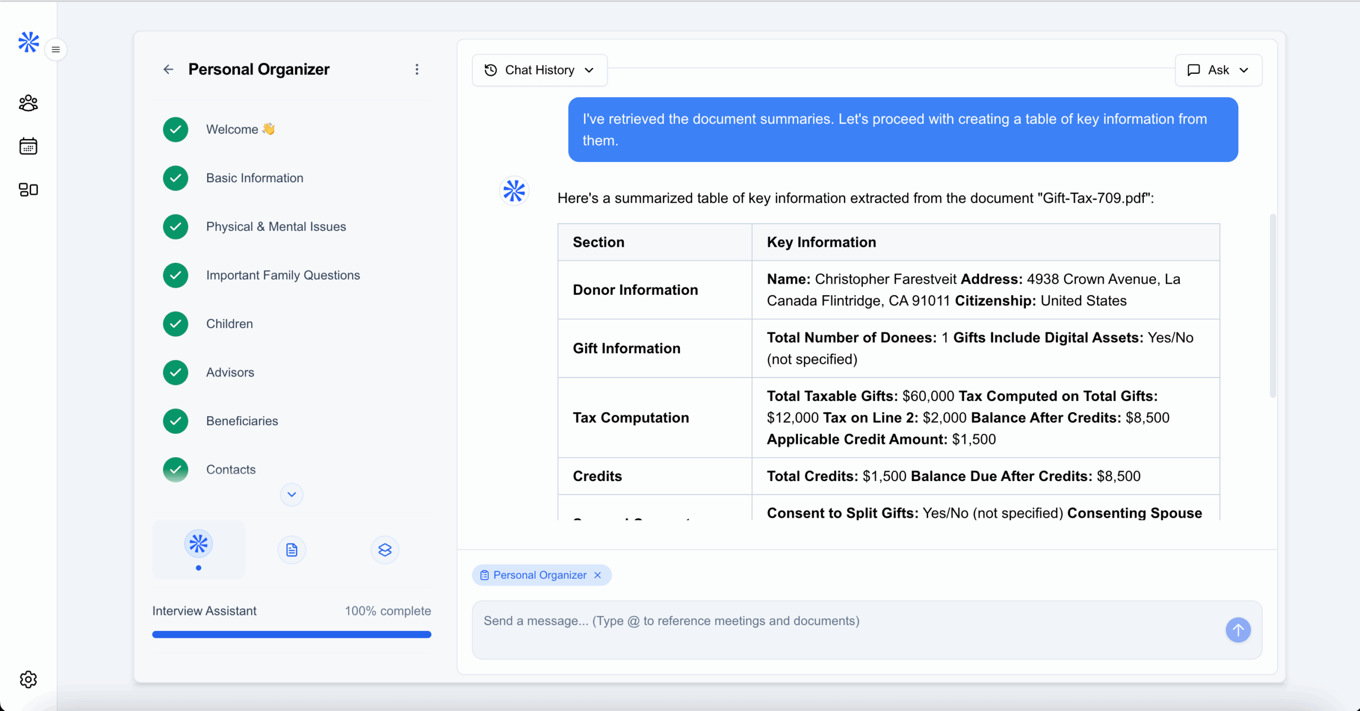Open three-dot options menu for Personal Organizer
This screenshot has height=711, width=1360.
(417, 70)
